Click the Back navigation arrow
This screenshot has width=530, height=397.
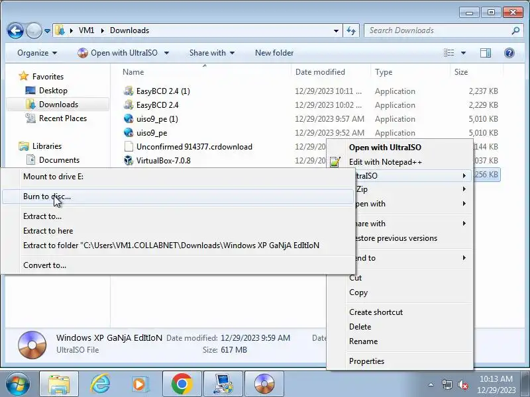click(15, 30)
